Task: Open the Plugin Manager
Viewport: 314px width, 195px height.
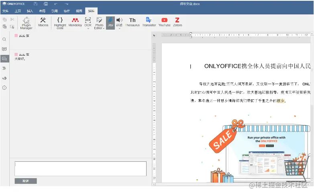Action: (x=26, y=23)
